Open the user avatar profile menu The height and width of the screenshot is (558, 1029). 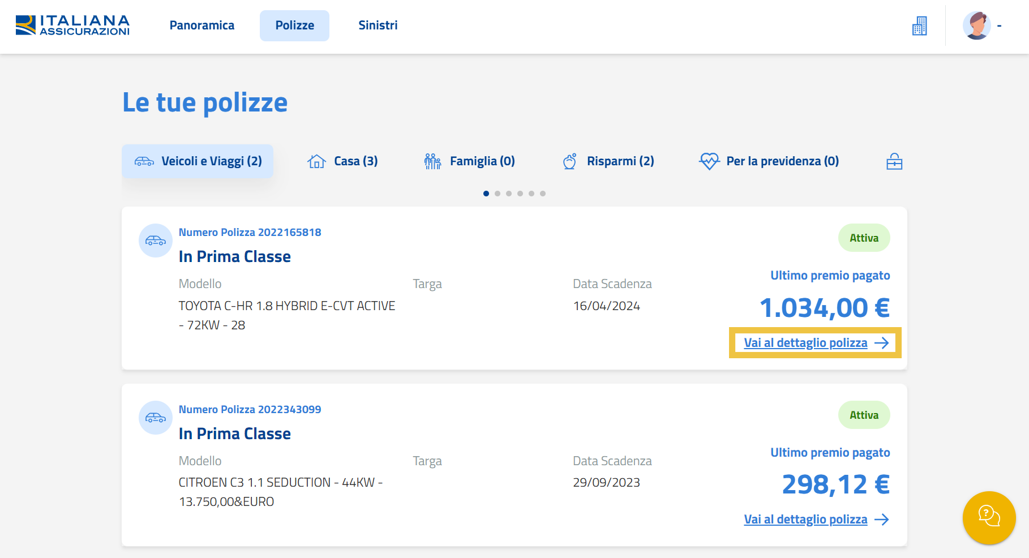[x=977, y=25]
